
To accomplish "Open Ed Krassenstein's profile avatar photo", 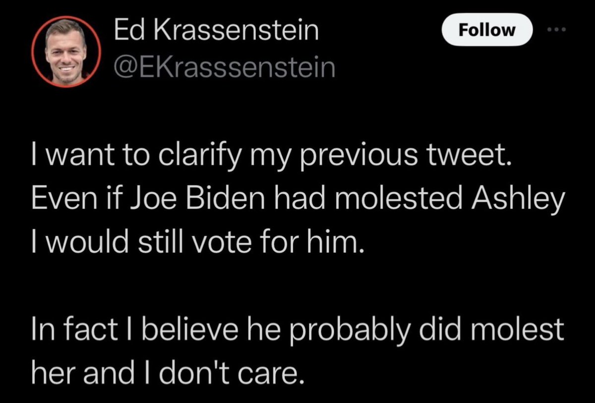I will [66, 52].
